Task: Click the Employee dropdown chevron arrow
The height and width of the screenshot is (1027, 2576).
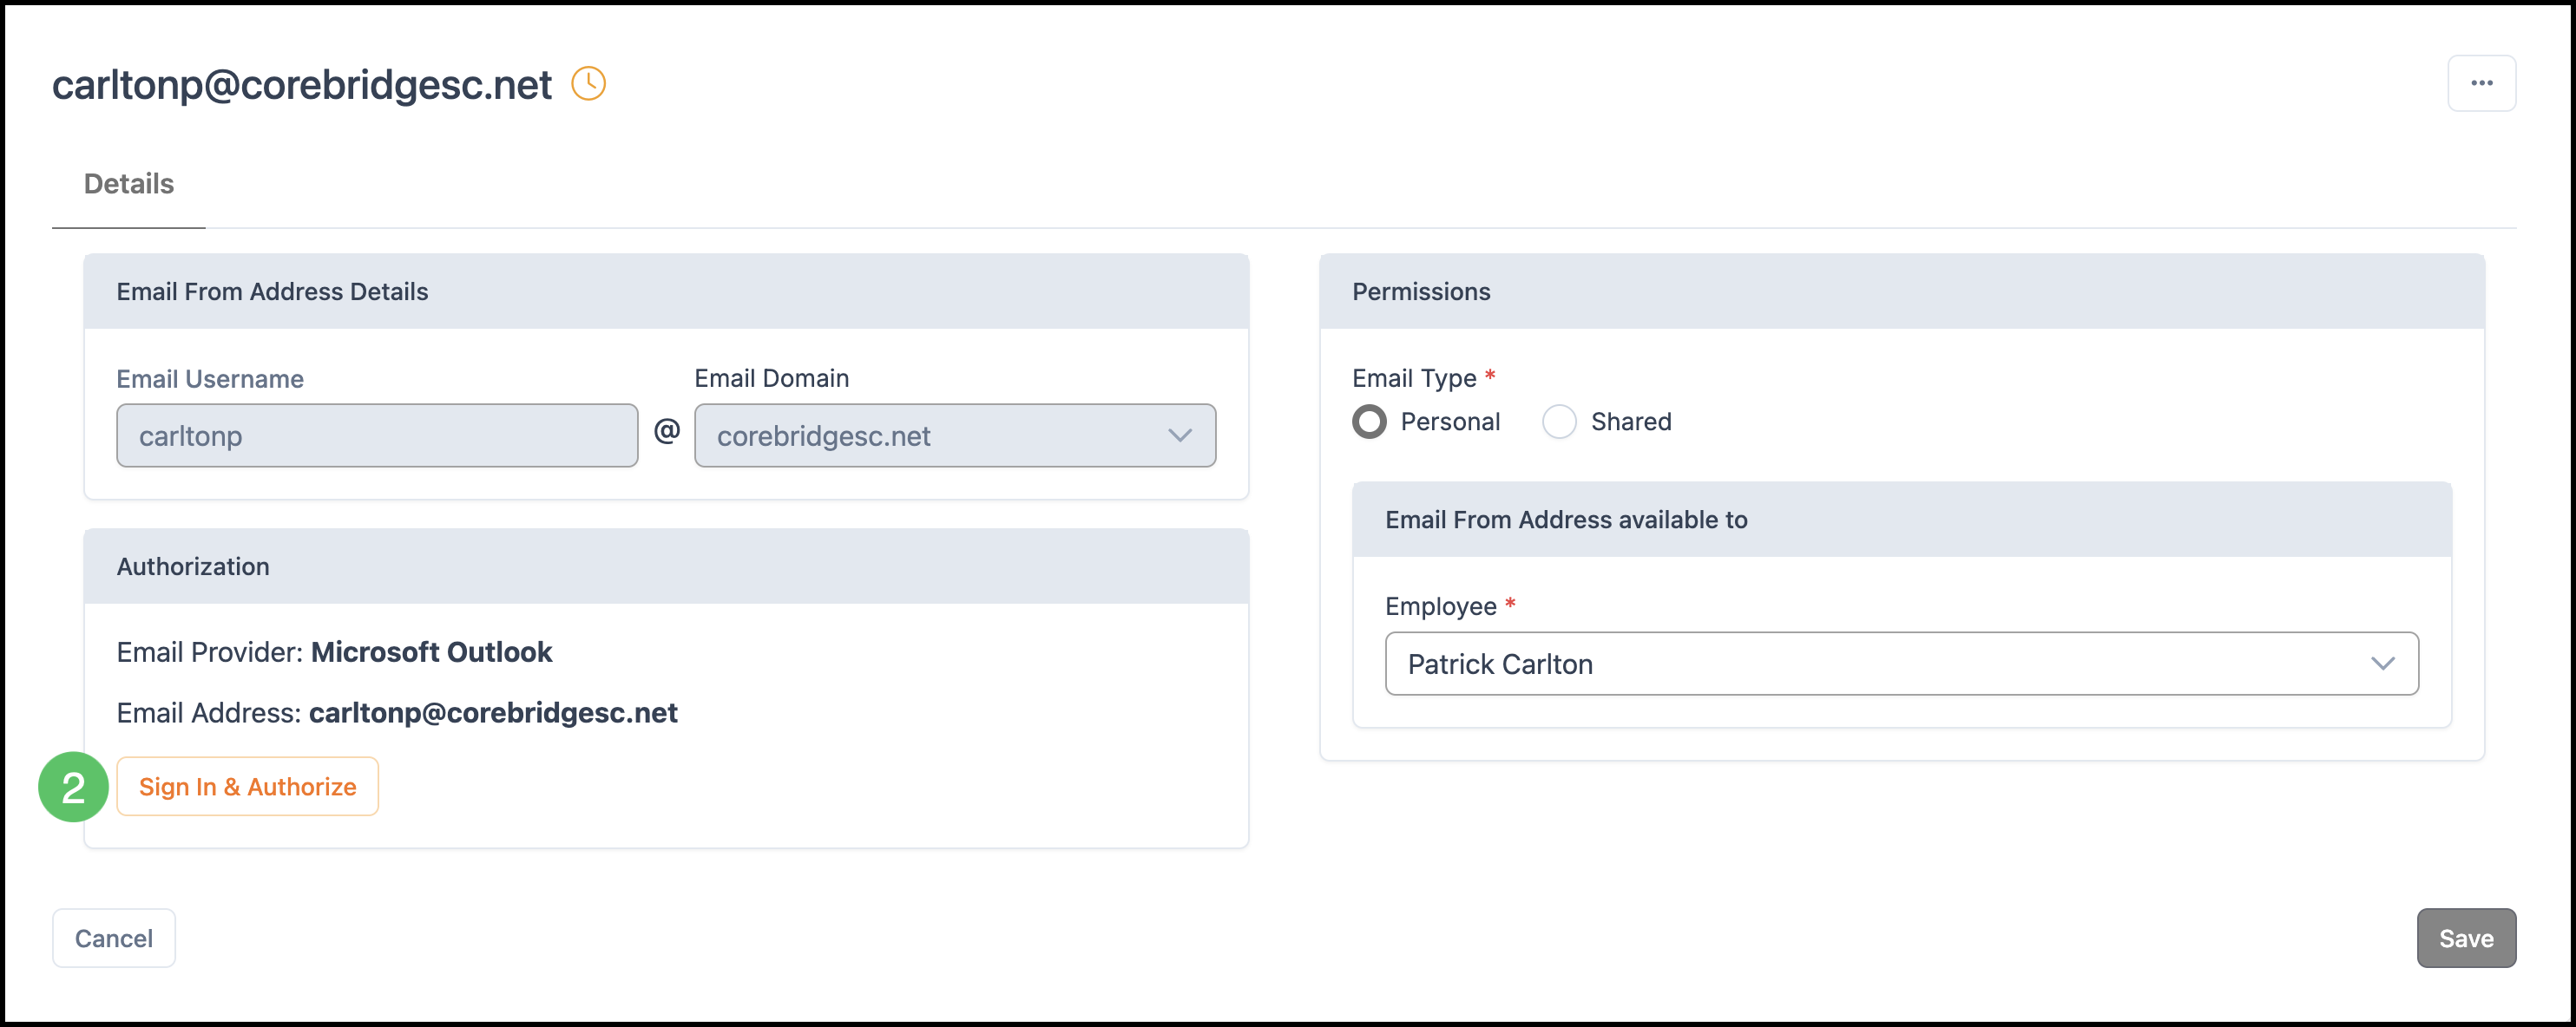Action: coord(2383,664)
